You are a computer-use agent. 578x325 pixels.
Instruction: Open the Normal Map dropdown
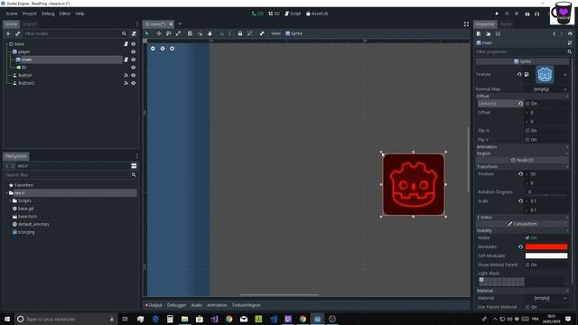(546, 89)
